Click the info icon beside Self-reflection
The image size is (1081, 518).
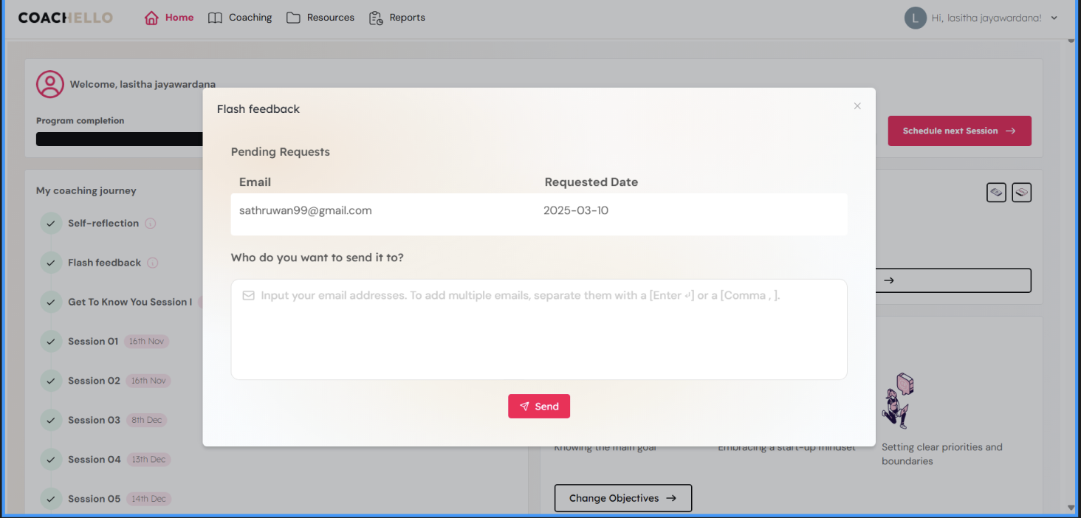(x=151, y=224)
